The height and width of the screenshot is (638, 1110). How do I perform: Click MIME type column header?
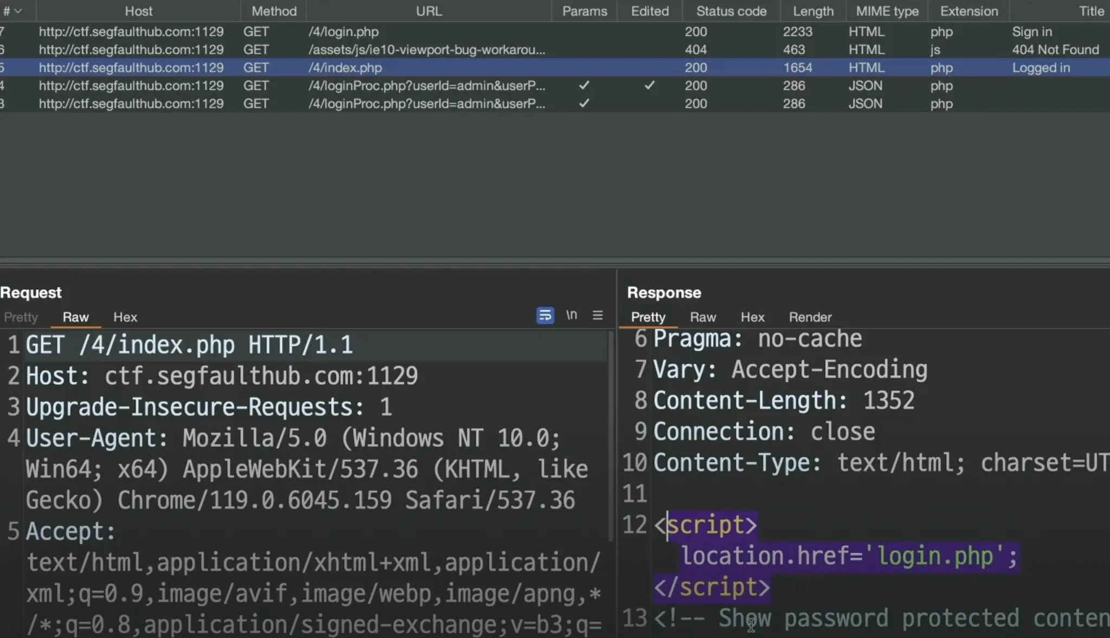tap(887, 11)
